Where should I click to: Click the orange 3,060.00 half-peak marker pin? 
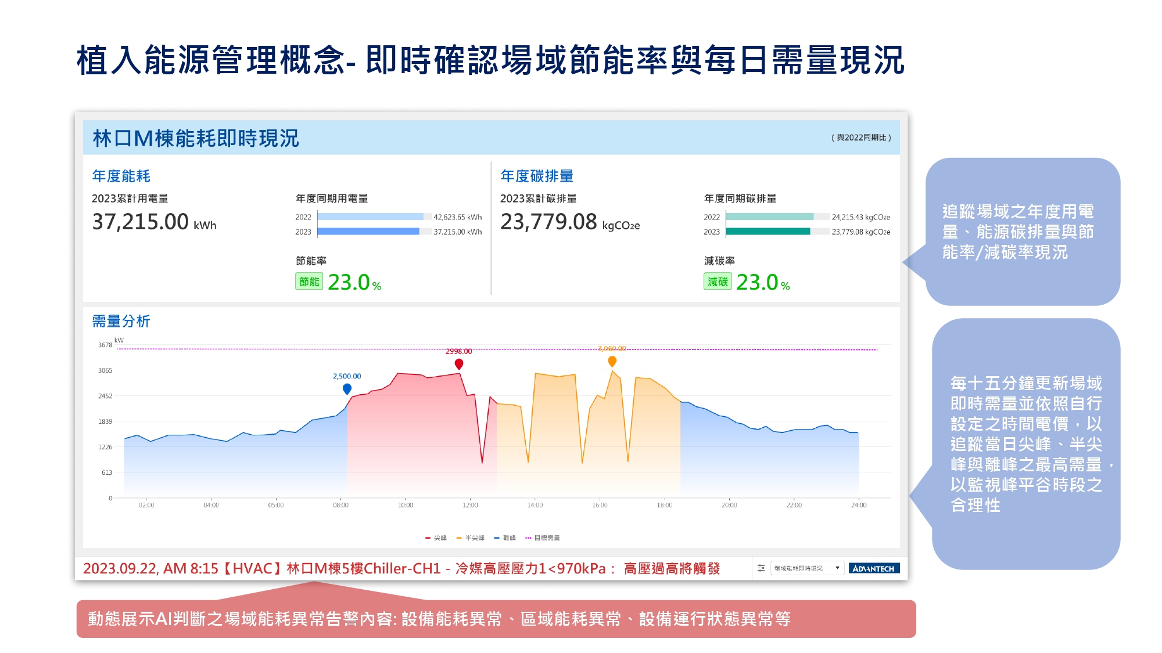[612, 362]
